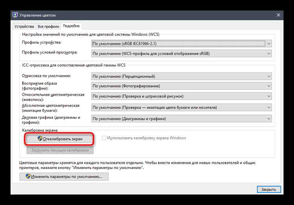Click Изменить параметры по умолчанию button
294x205 pixels.
point(64,176)
